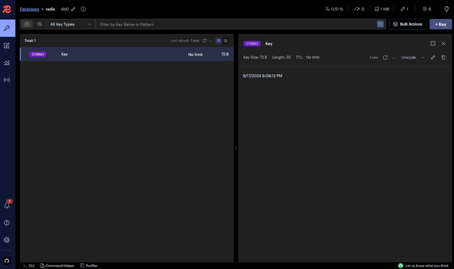Click the lightbulb insights icon
Screen dimensions: 454x269
tap(446, 9)
